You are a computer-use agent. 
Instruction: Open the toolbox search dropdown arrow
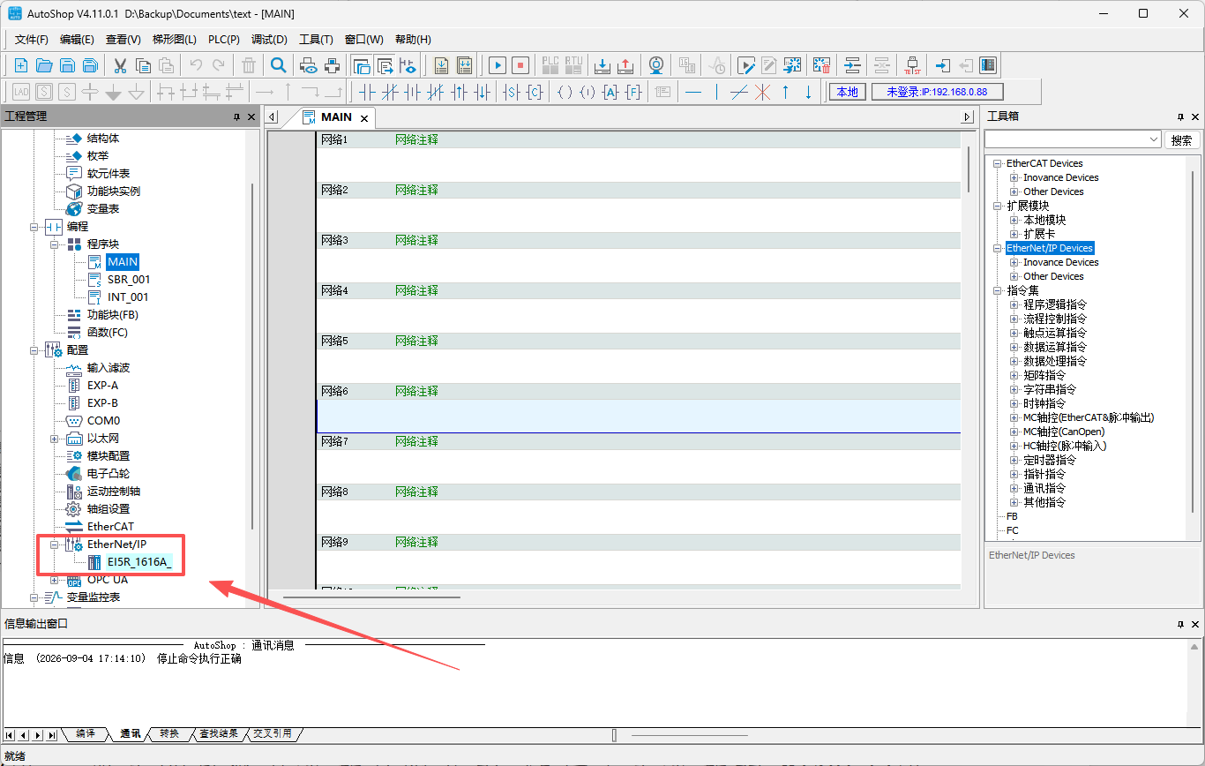(x=1154, y=139)
